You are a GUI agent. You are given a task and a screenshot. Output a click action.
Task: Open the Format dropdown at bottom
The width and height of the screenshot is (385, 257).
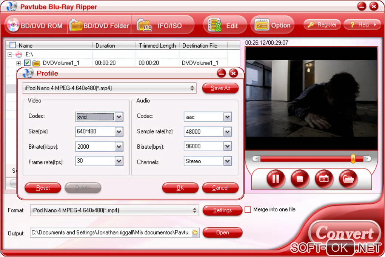pos(114,210)
